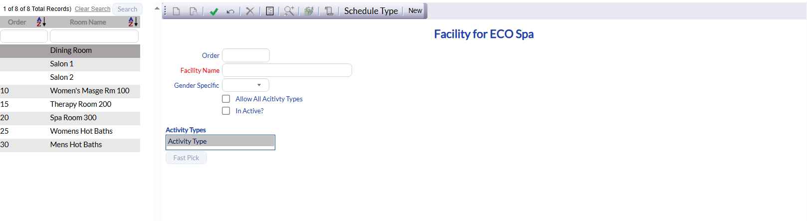Screen dimensions: 807x221
Task: Click New in the toolbar
Action: pos(415,10)
